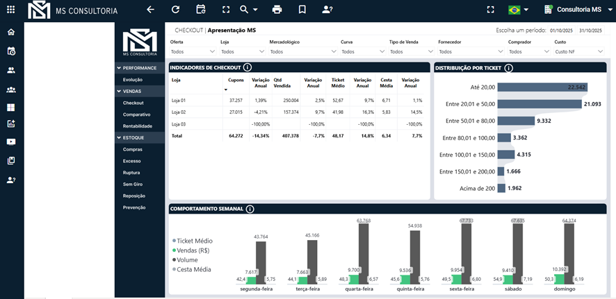616x299 pixels.
Task: Click the period start date field 01/10/2025
Action: pos(560,31)
